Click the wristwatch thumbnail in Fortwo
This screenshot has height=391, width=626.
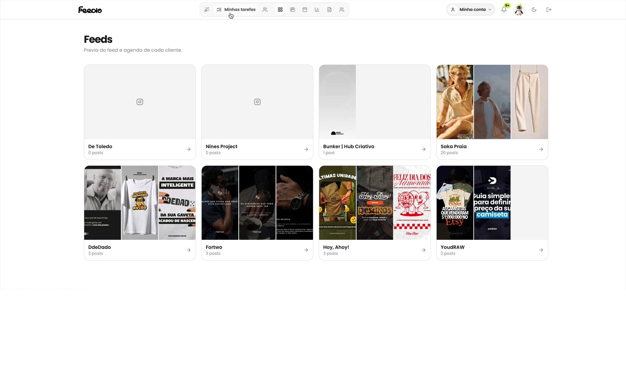pos(295,203)
